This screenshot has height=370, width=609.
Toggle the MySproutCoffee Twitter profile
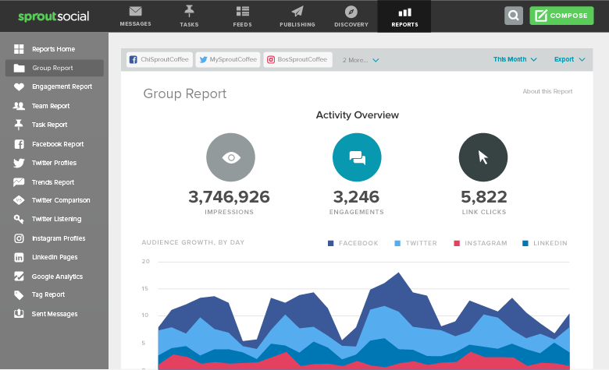tap(226, 60)
